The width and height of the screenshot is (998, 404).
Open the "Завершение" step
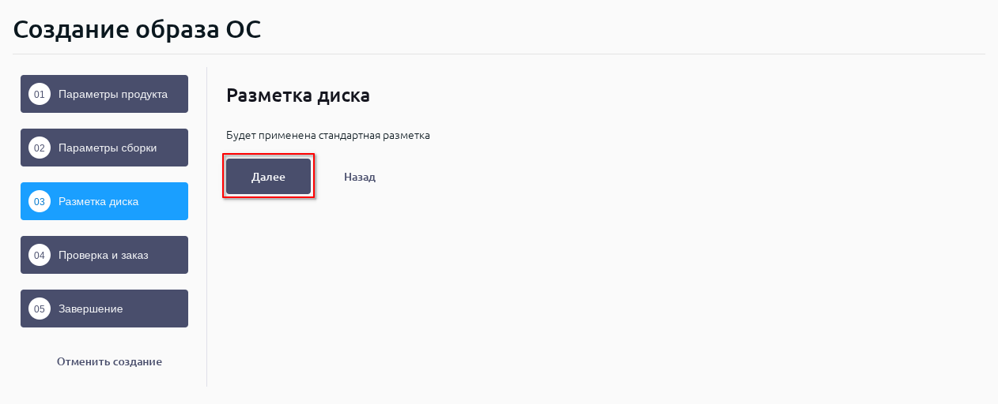click(91, 309)
